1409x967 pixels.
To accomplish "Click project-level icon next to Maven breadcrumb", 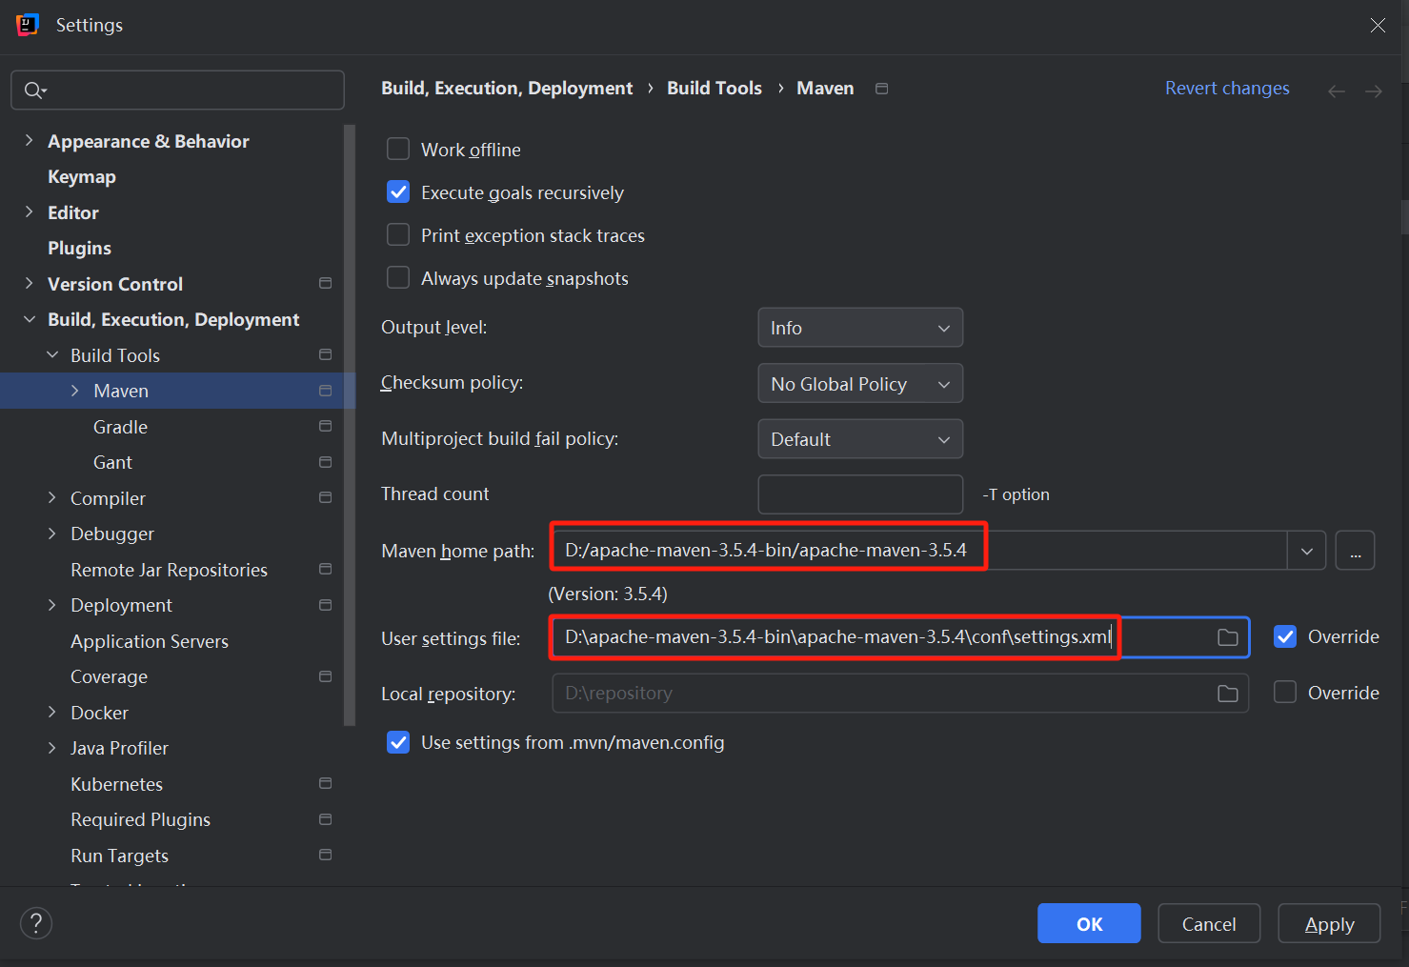I will coord(882,89).
